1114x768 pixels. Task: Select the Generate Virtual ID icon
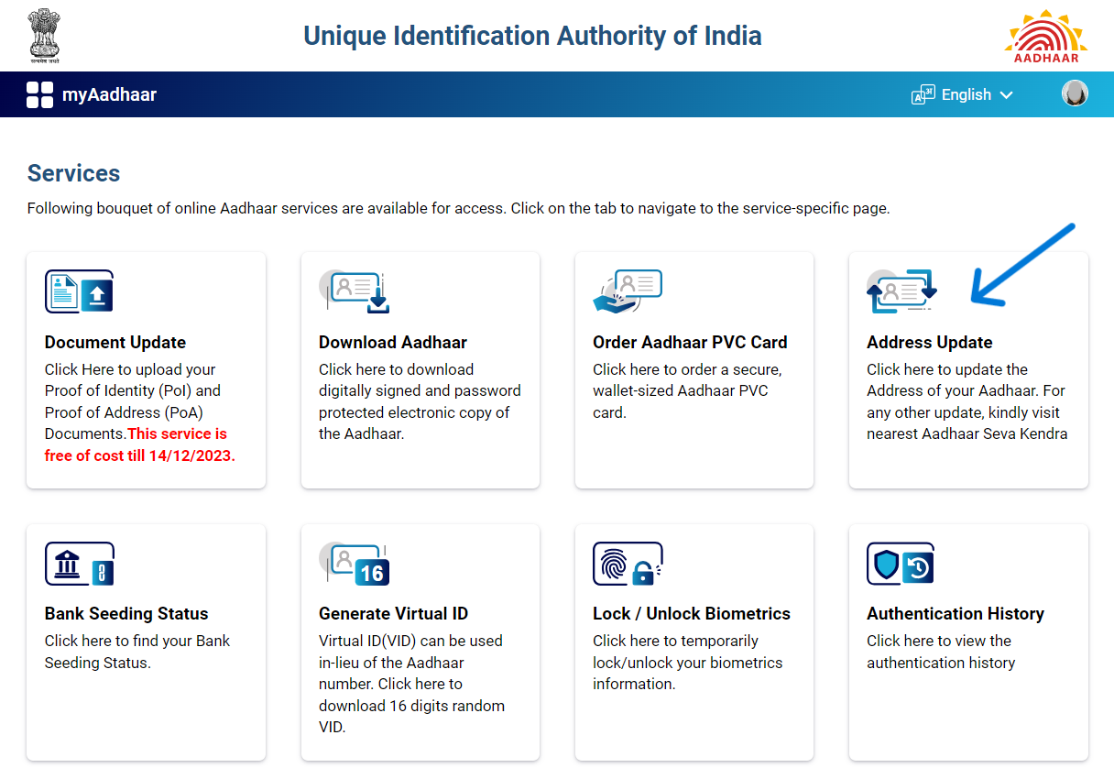(355, 564)
